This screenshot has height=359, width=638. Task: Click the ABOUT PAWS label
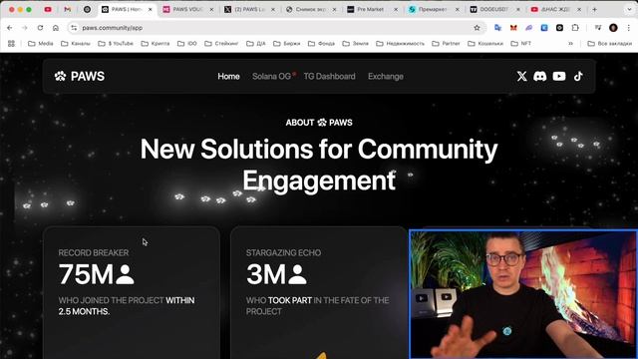319,123
